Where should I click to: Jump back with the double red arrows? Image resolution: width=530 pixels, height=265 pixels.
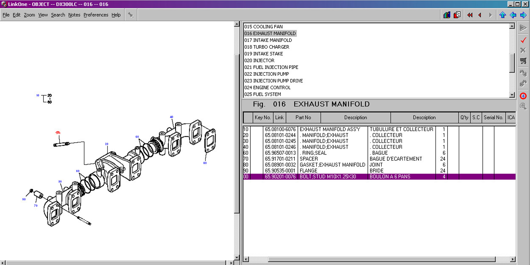pyautogui.click(x=470, y=15)
